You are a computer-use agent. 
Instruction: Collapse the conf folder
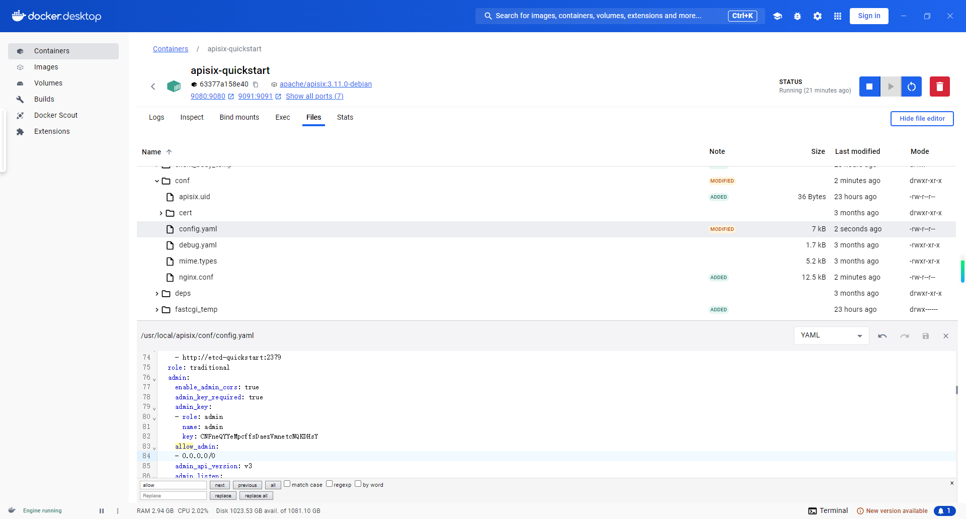(157, 181)
